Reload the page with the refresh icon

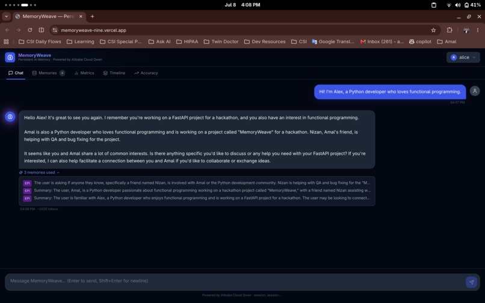tap(30, 30)
